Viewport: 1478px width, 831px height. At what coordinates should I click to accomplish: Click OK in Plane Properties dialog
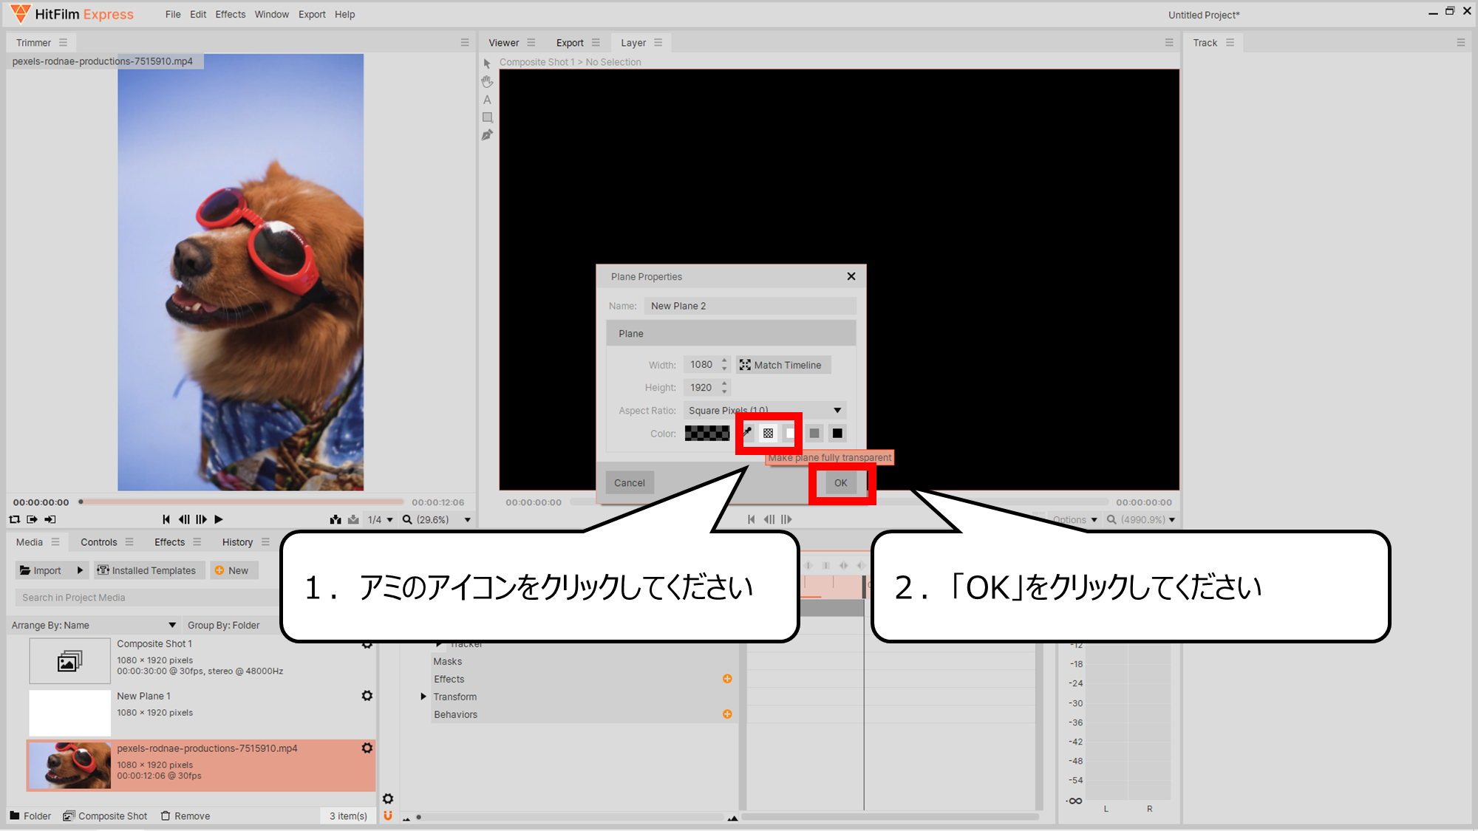(x=841, y=482)
